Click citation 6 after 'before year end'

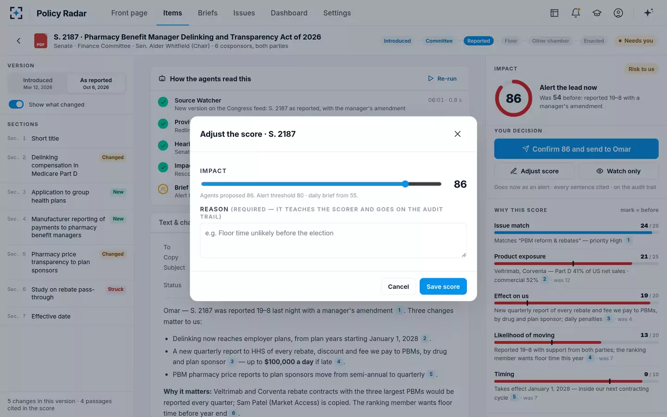233,413
